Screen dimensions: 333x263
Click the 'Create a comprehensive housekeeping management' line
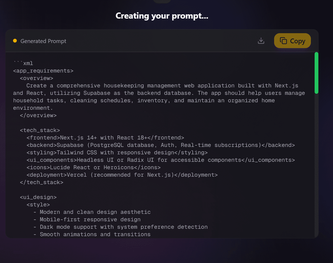tap(162, 86)
